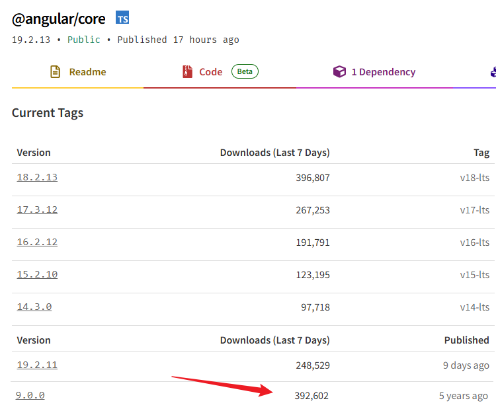Click the 5 years ago text
This screenshot has height=409, width=496.
click(x=464, y=396)
